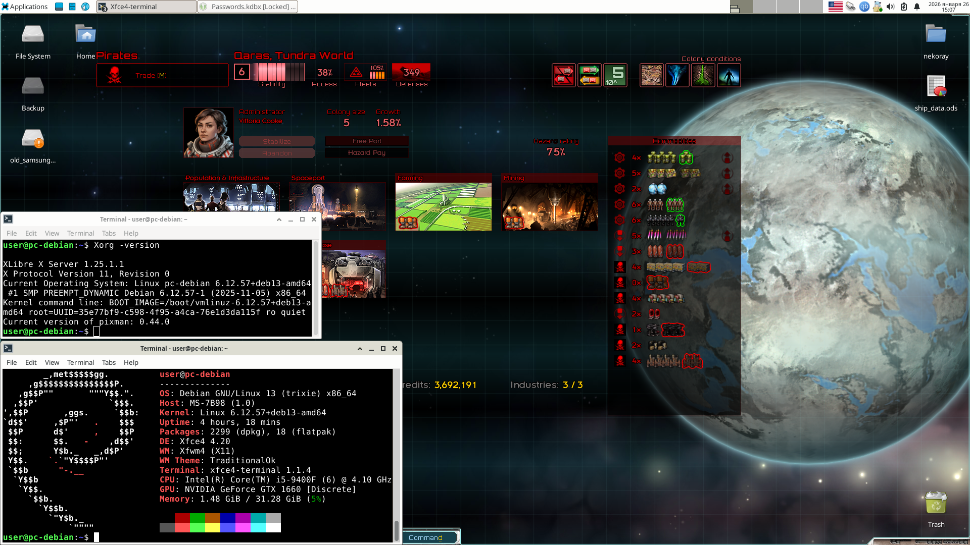Click the Xorg terminal window menu icon
Viewport: 970px width, 545px height.
[x=8, y=219]
